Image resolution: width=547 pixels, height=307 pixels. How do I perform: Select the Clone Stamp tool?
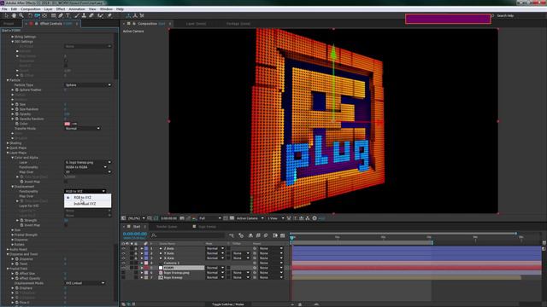click(x=84, y=15)
